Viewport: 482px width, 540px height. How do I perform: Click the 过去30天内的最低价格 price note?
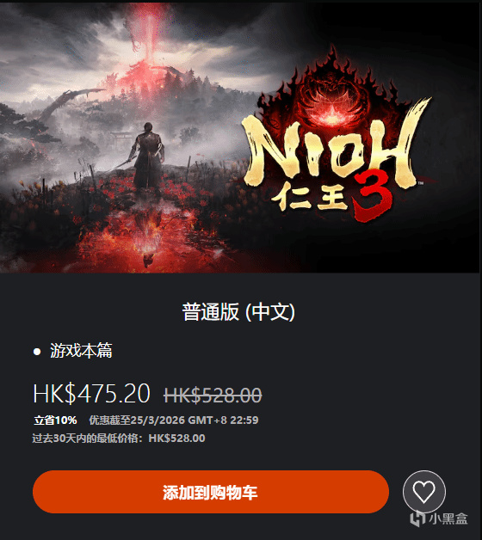tap(119, 438)
